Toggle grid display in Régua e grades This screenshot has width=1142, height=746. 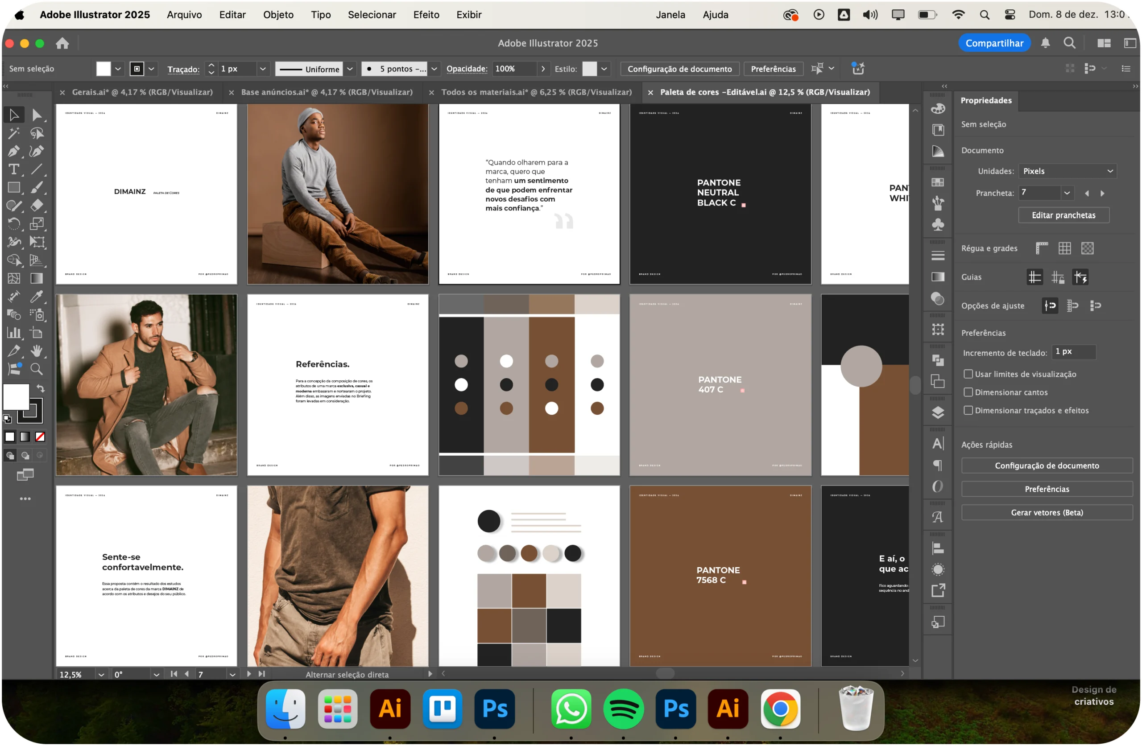coord(1065,248)
